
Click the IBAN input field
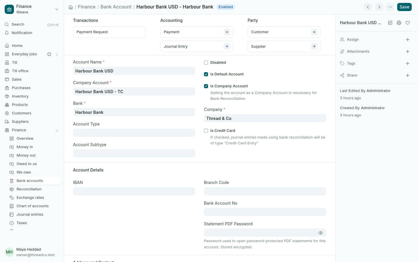pos(134,191)
